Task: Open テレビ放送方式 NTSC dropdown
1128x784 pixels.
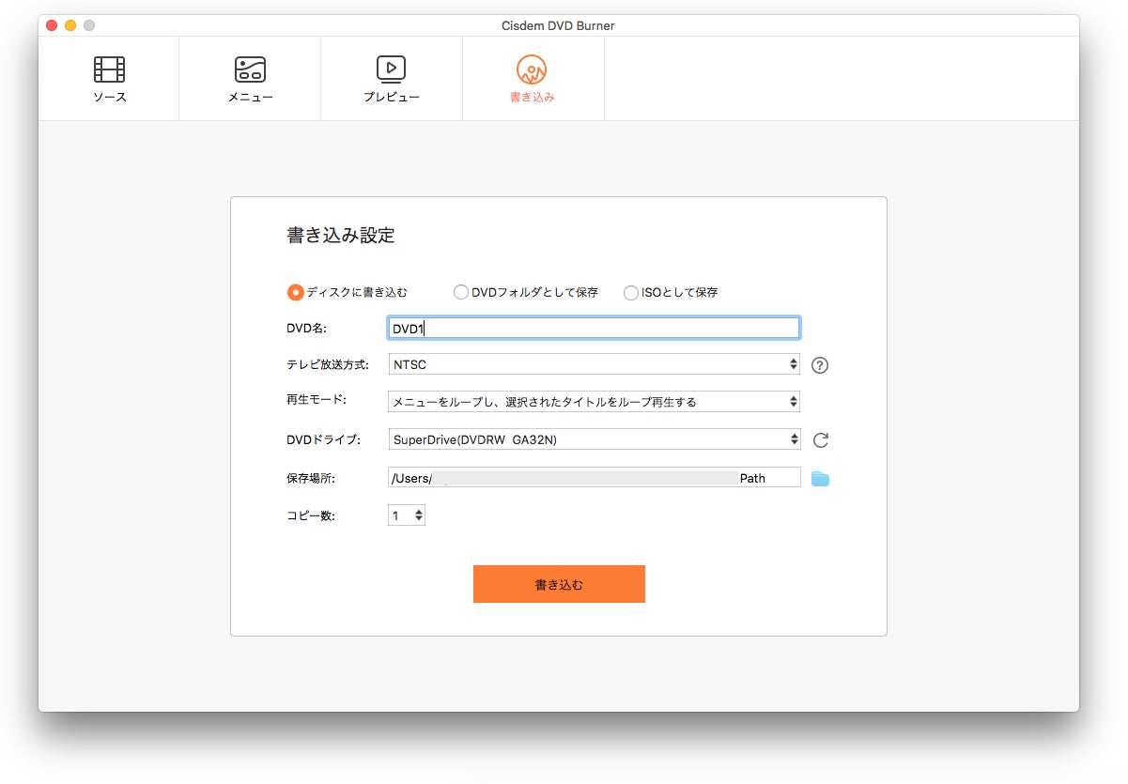Action: (594, 364)
